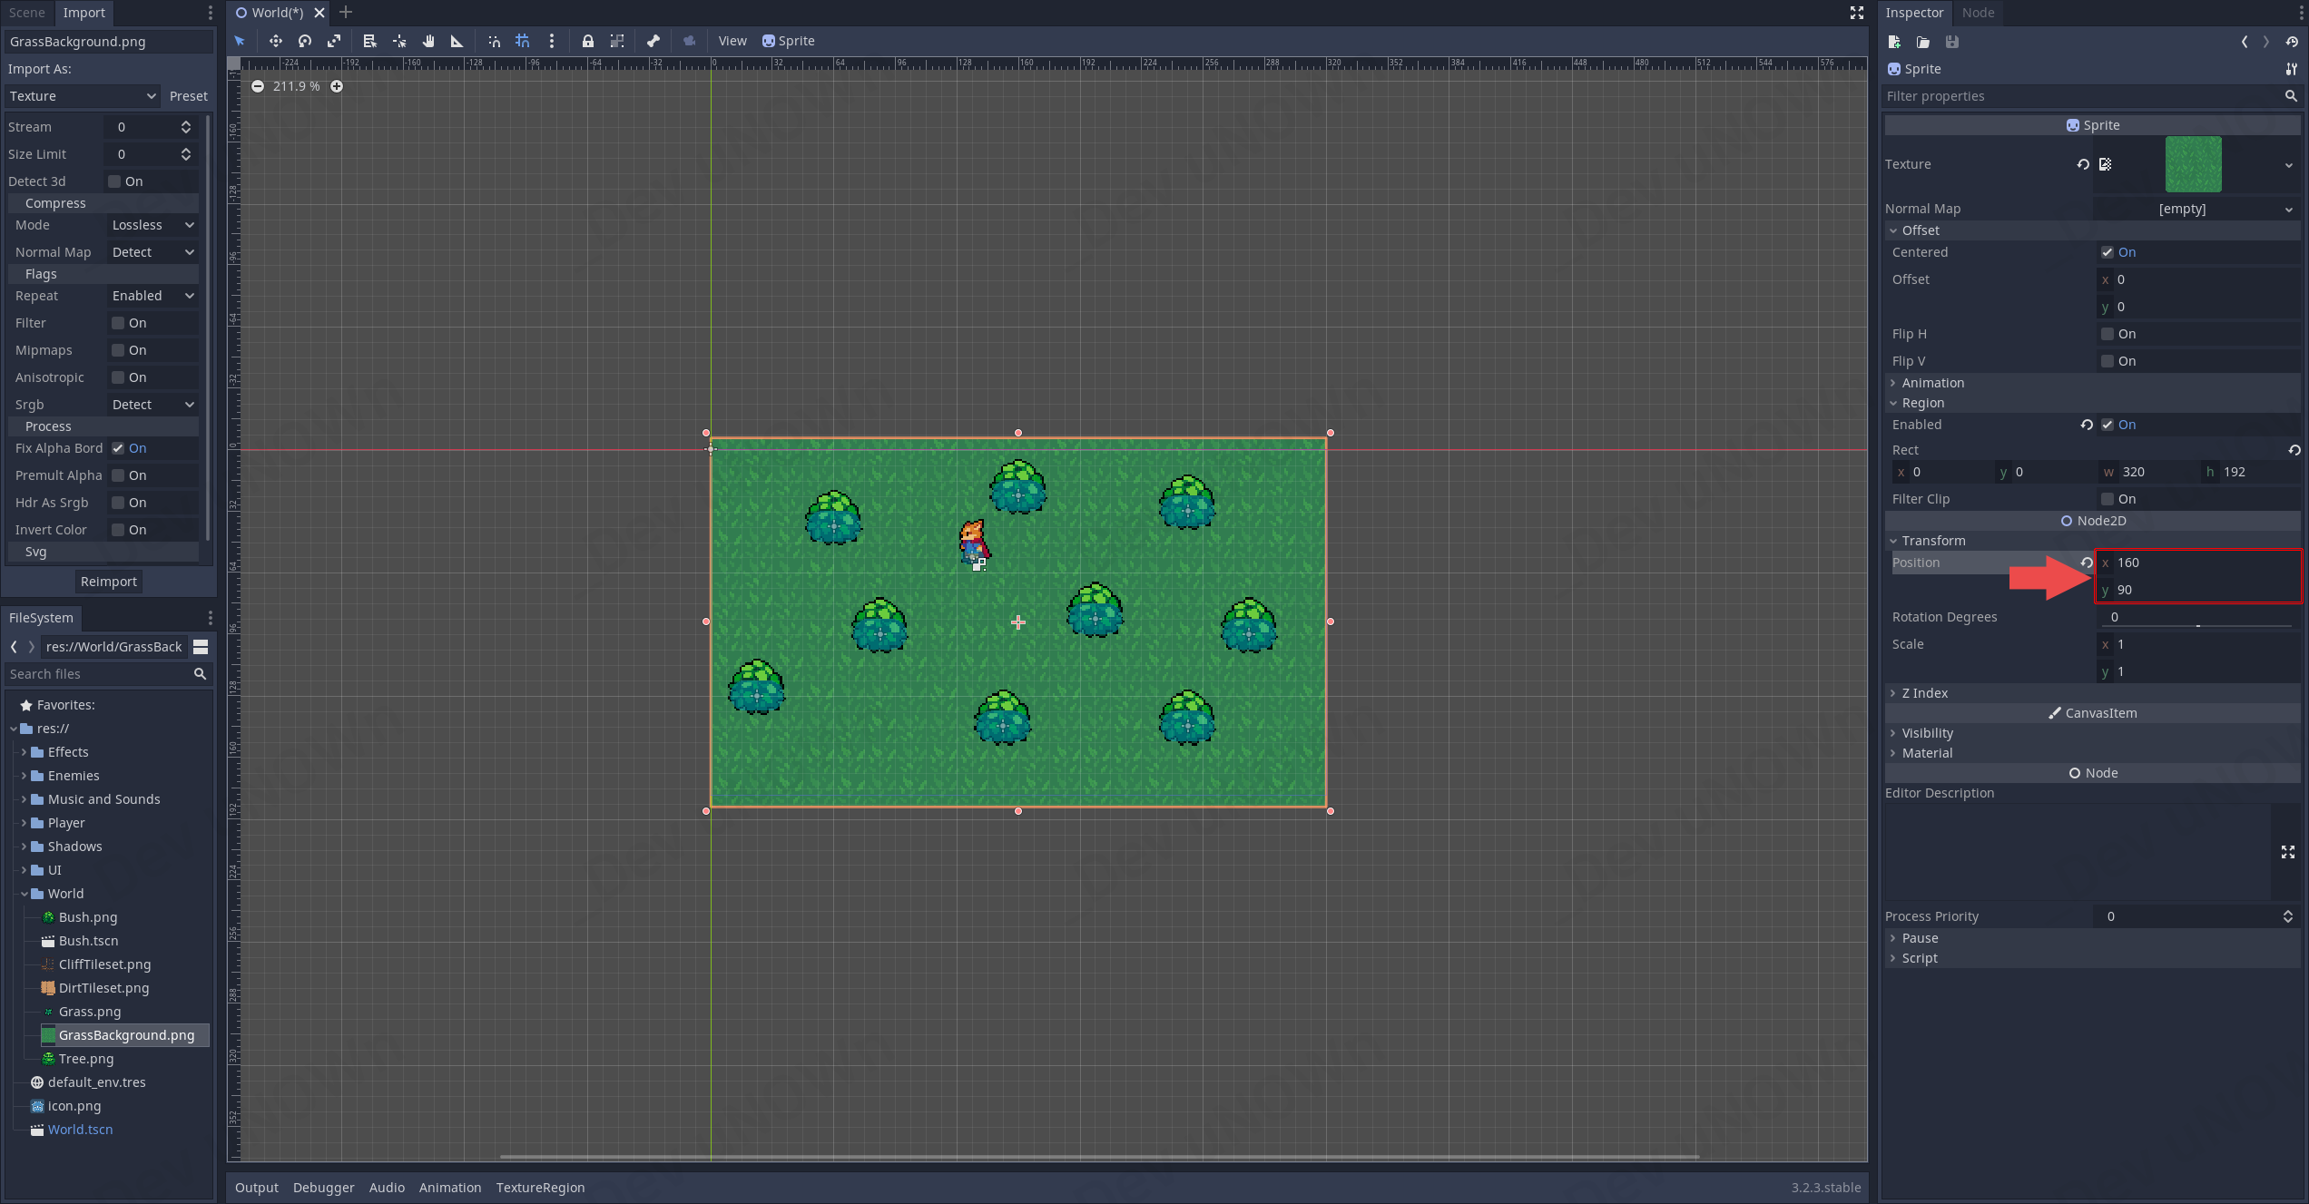Open the TextureRegion bottom panel
Screen dimensions: 2309x1204
tap(540, 1188)
